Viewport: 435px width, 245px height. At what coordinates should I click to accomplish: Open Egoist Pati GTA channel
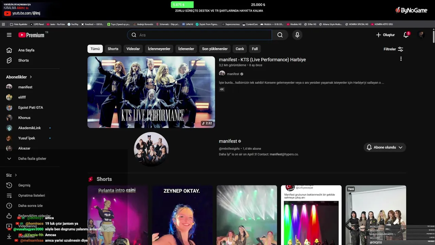(x=30, y=108)
